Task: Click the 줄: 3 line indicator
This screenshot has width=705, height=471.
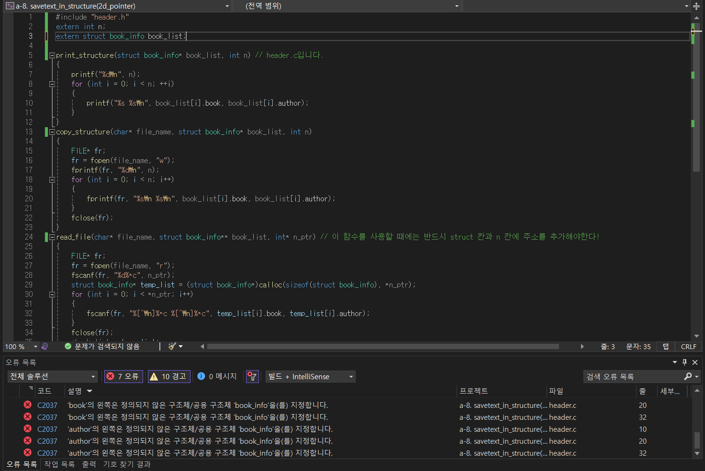Action: (x=608, y=347)
